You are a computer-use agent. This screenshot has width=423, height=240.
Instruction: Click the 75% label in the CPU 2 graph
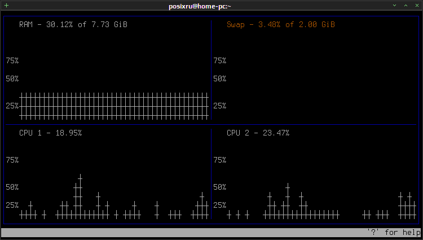click(219, 160)
